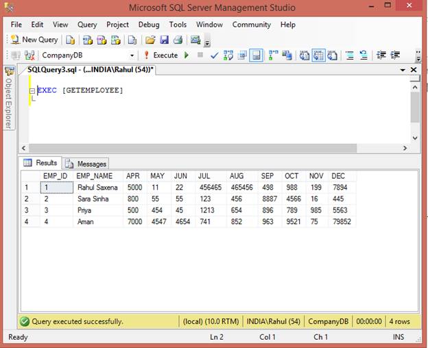Viewport: 428px width, 348px height.
Task: Open the Community menu
Action: tap(252, 25)
